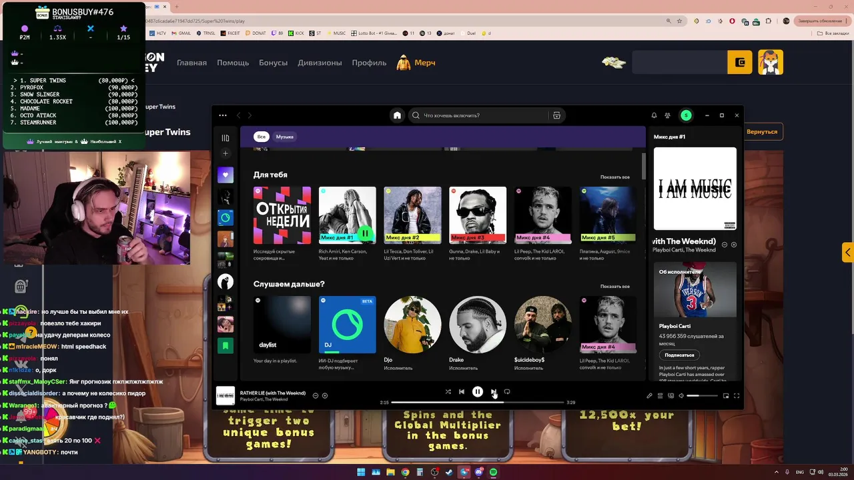Expand the yellow side arrow tab at right edge
The image size is (854, 480).
848,252
